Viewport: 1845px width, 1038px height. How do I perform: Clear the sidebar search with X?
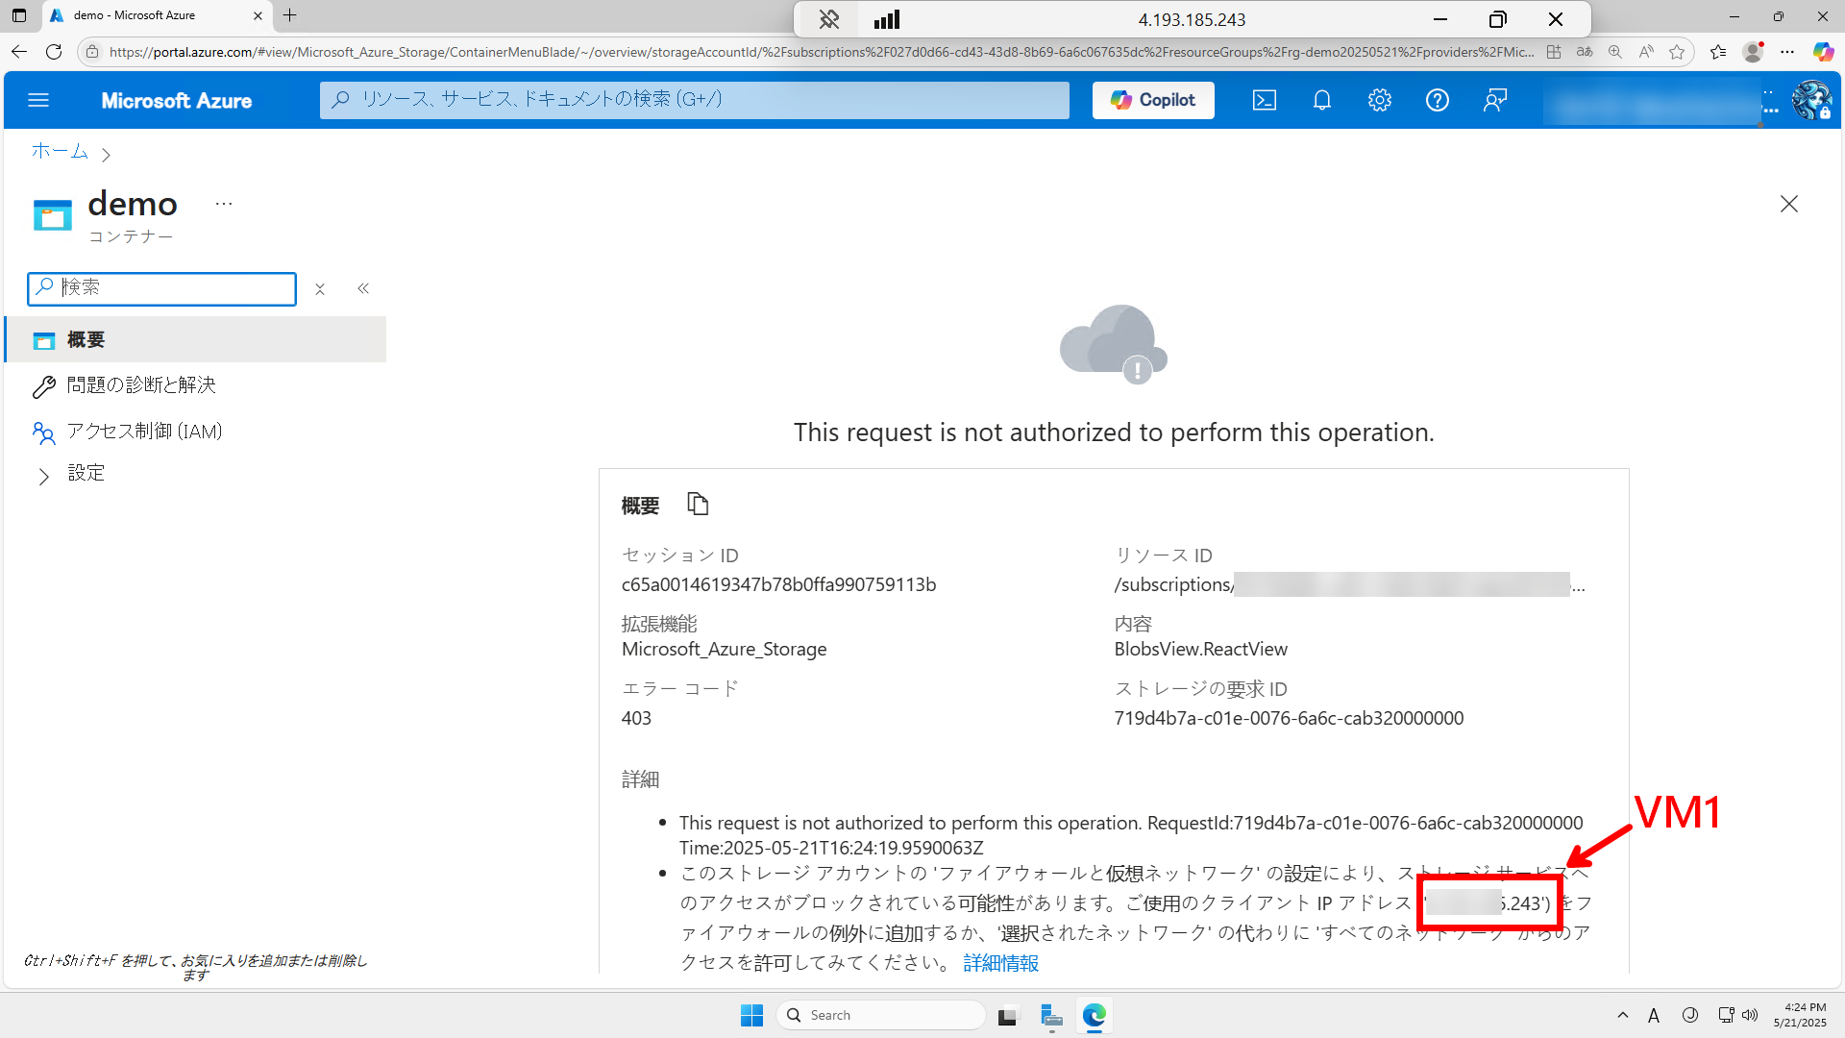point(320,289)
